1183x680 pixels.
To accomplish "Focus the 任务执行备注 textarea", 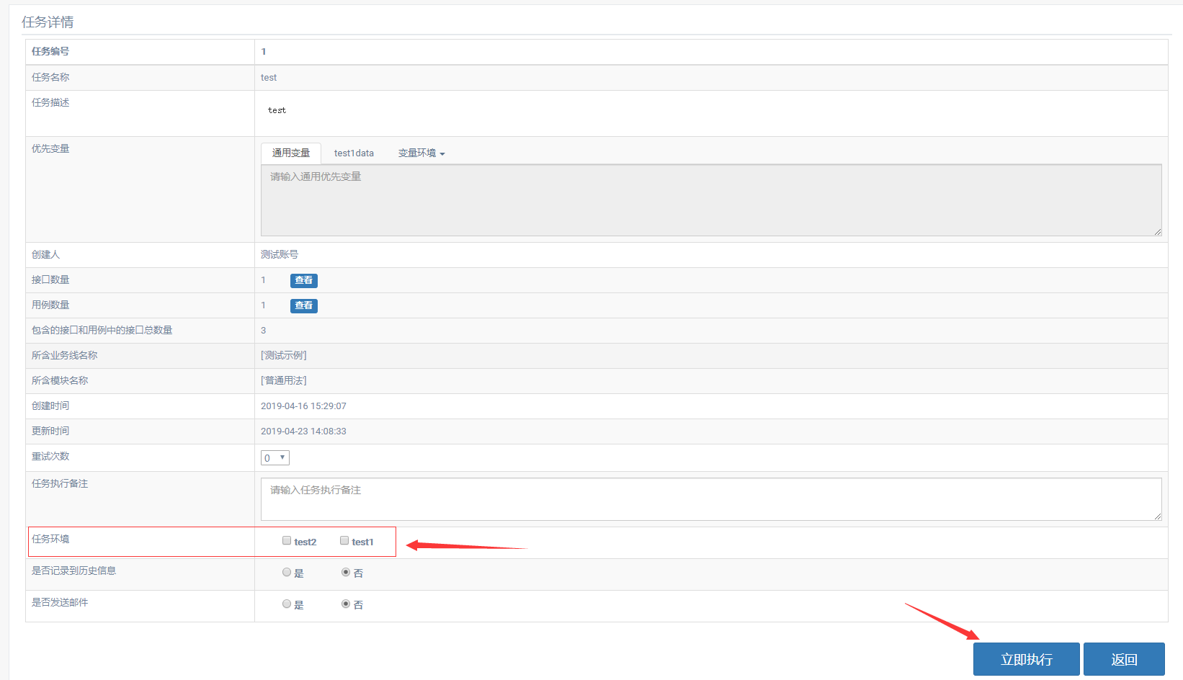I will pyautogui.click(x=711, y=499).
